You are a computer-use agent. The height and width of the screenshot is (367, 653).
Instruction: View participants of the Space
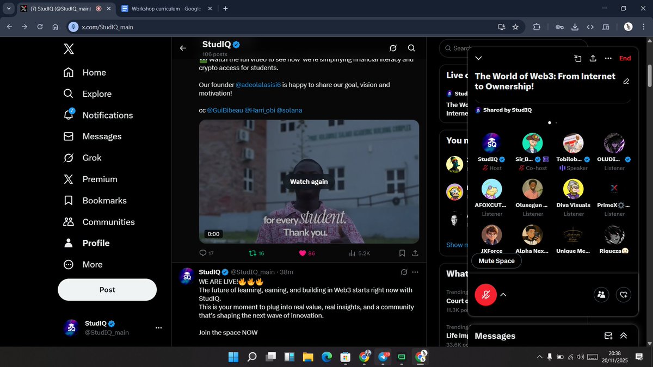coord(601,294)
